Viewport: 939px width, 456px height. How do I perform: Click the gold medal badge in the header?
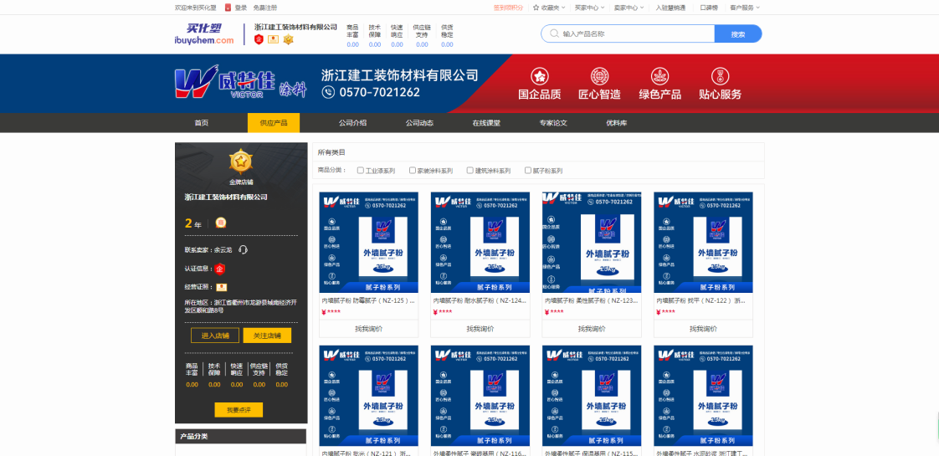click(x=289, y=39)
